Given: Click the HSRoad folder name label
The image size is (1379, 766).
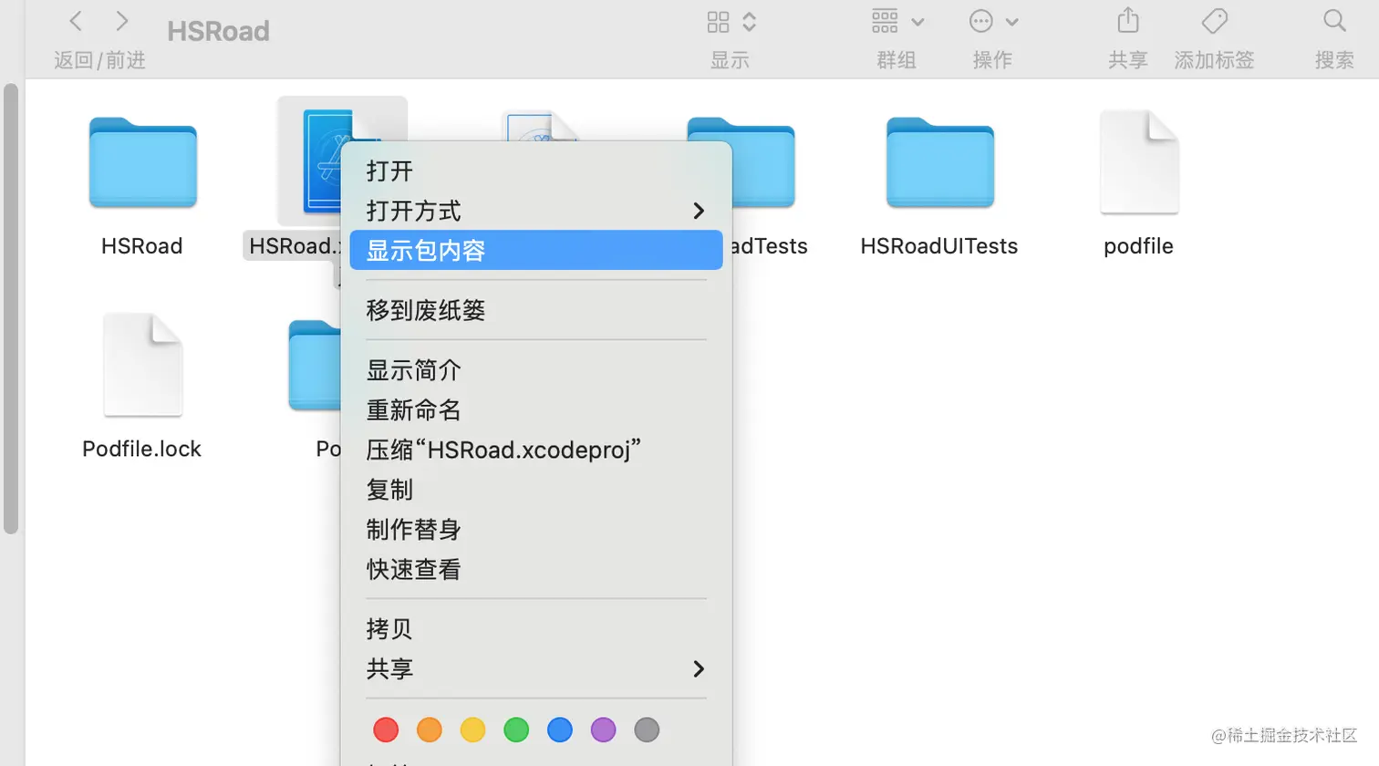Looking at the screenshot, I should (142, 246).
